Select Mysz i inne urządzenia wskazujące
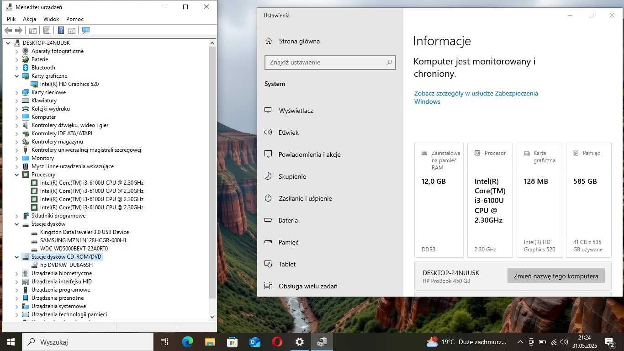The image size is (624, 351). click(x=73, y=166)
